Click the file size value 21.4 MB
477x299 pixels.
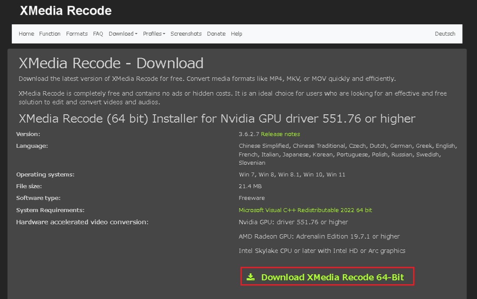[250, 186]
